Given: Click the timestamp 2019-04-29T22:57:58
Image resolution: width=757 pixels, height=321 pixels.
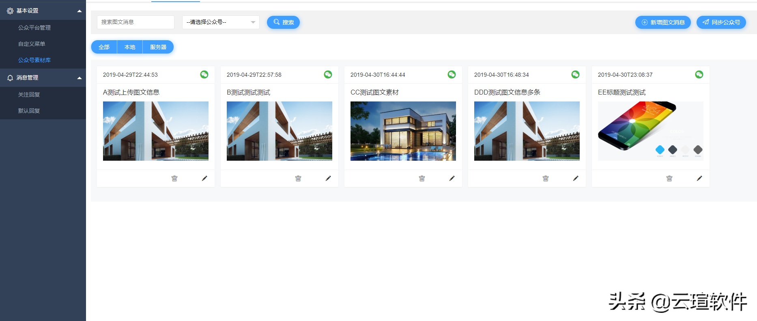Looking at the screenshot, I should click(254, 75).
